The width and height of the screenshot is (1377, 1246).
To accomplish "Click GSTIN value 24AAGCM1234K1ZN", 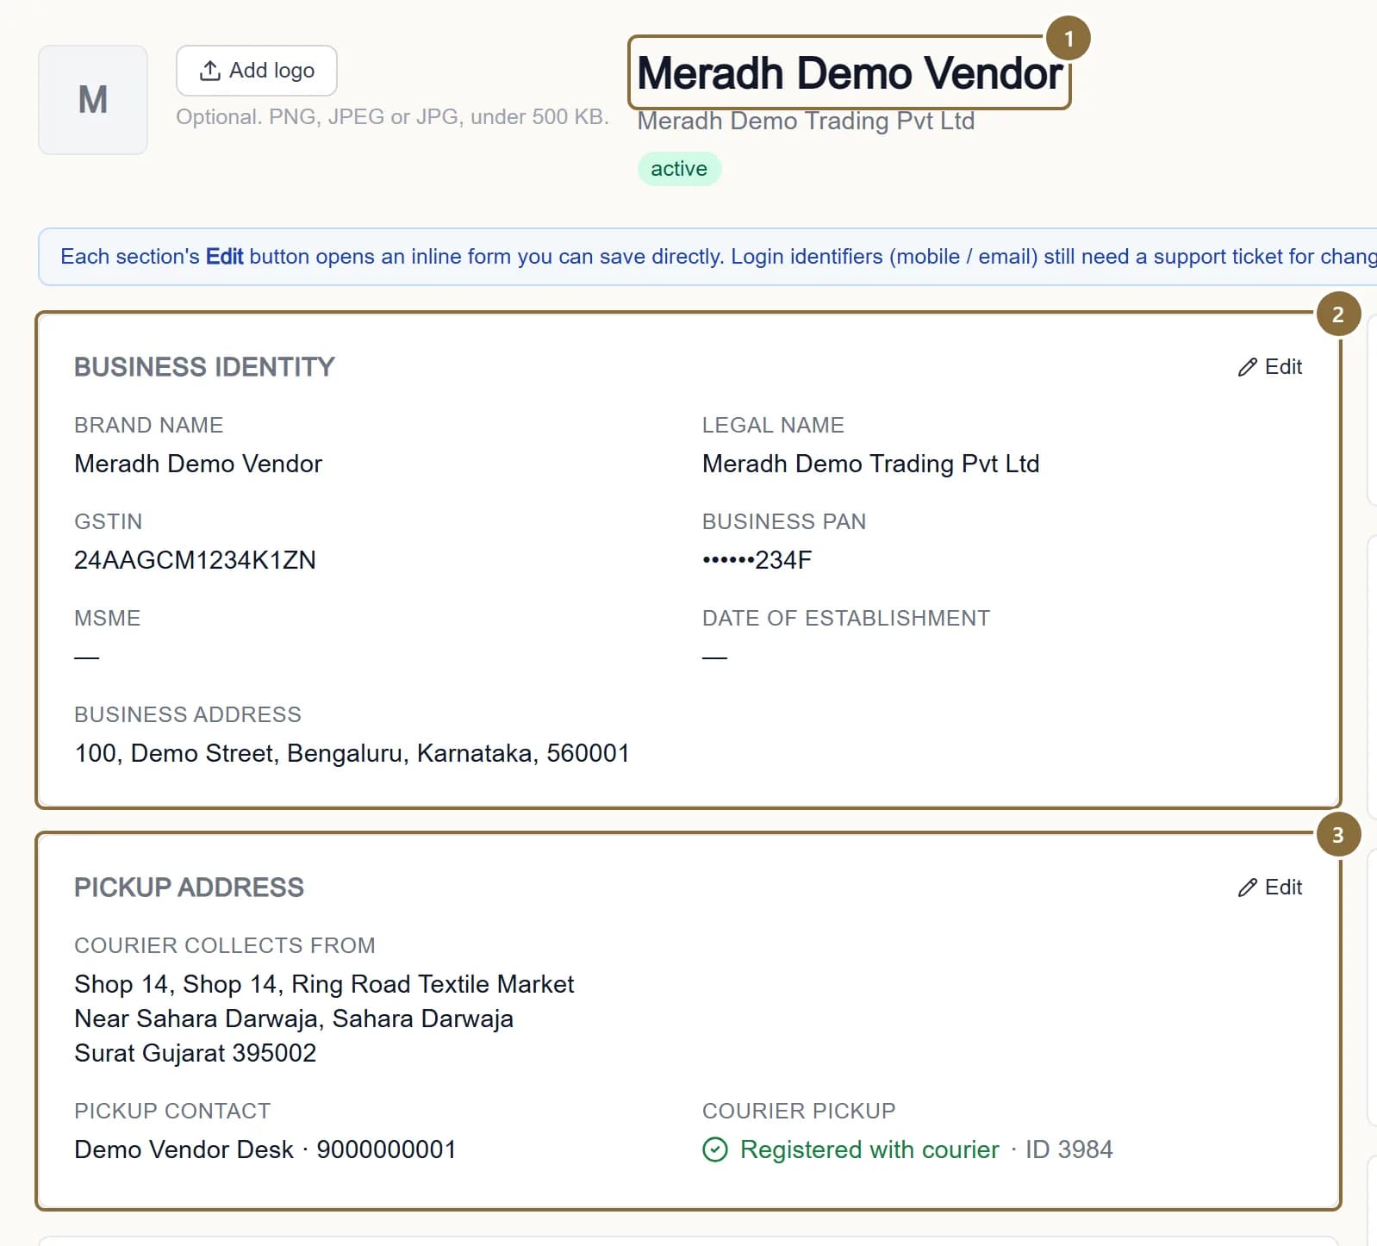I will click(x=195, y=560).
